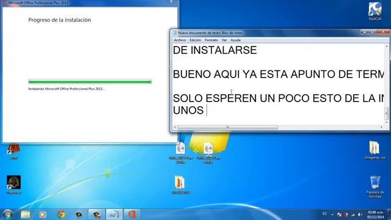The width and height of the screenshot is (391, 220).
Task: Click the line 'DE INSTALARSE' in Notepad
Action: [x=214, y=50]
